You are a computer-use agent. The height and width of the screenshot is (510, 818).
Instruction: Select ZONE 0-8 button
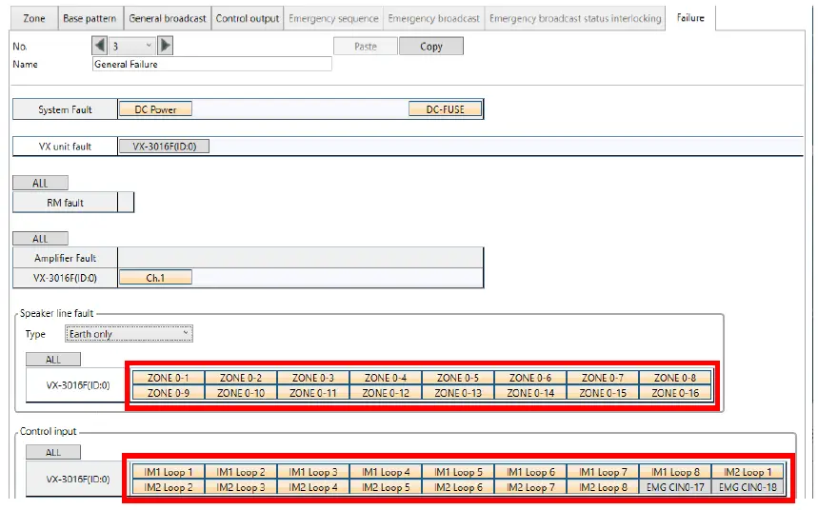675,378
